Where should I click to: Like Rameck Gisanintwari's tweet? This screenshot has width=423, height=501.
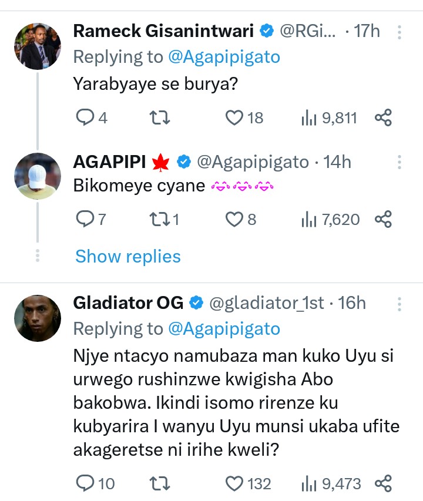coord(235,118)
